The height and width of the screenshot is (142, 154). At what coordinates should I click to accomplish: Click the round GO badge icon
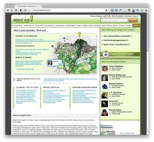[105, 54]
